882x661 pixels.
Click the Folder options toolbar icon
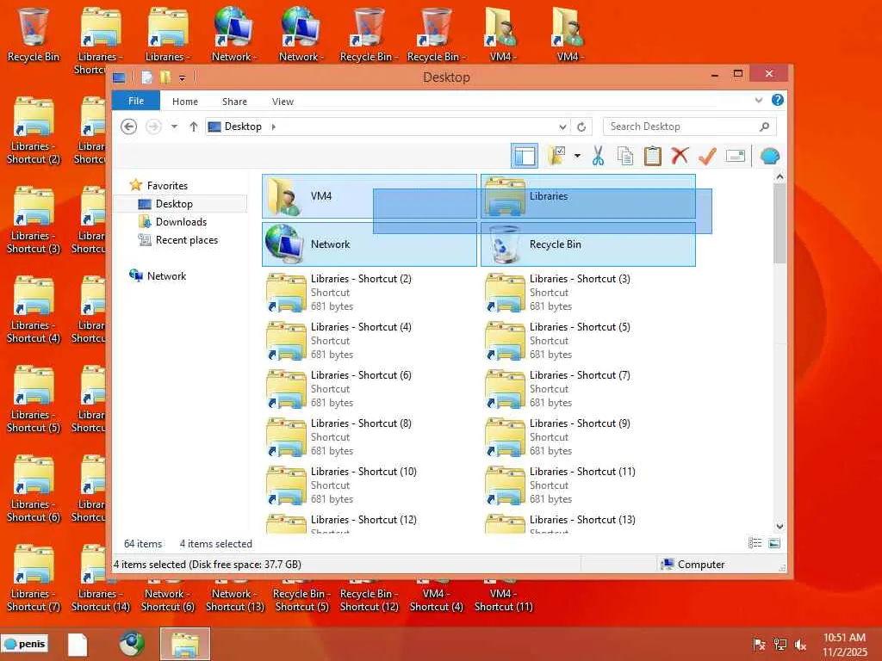click(x=557, y=156)
